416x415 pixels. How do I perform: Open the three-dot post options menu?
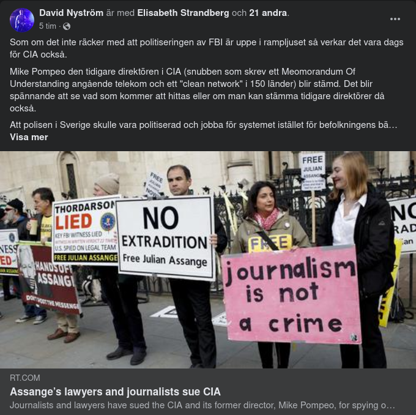[395, 19]
